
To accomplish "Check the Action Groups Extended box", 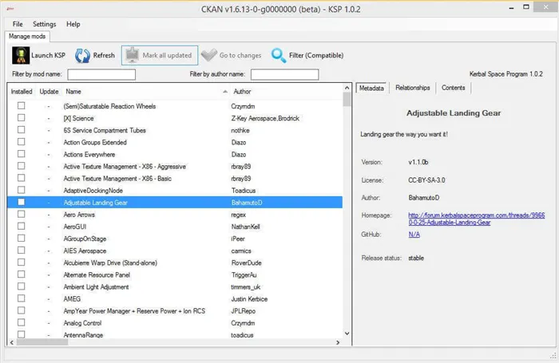I will click(22, 142).
